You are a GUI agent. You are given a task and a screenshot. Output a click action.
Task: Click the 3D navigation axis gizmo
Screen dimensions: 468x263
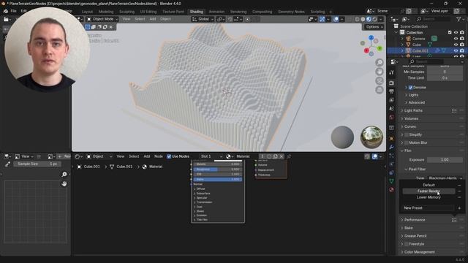click(371, 45)
